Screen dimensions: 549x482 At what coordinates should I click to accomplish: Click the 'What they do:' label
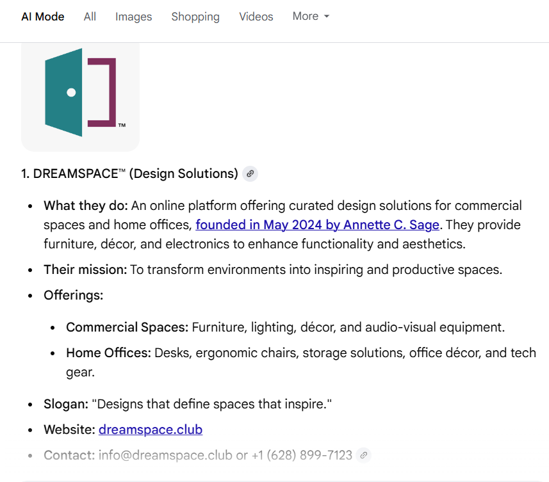click(x=86, y=205)
